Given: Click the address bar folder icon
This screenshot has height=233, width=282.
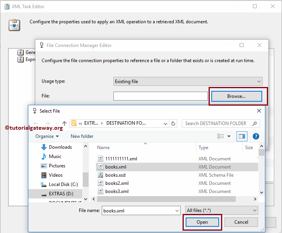Looking at the screenshot, I should click(74, 123).
